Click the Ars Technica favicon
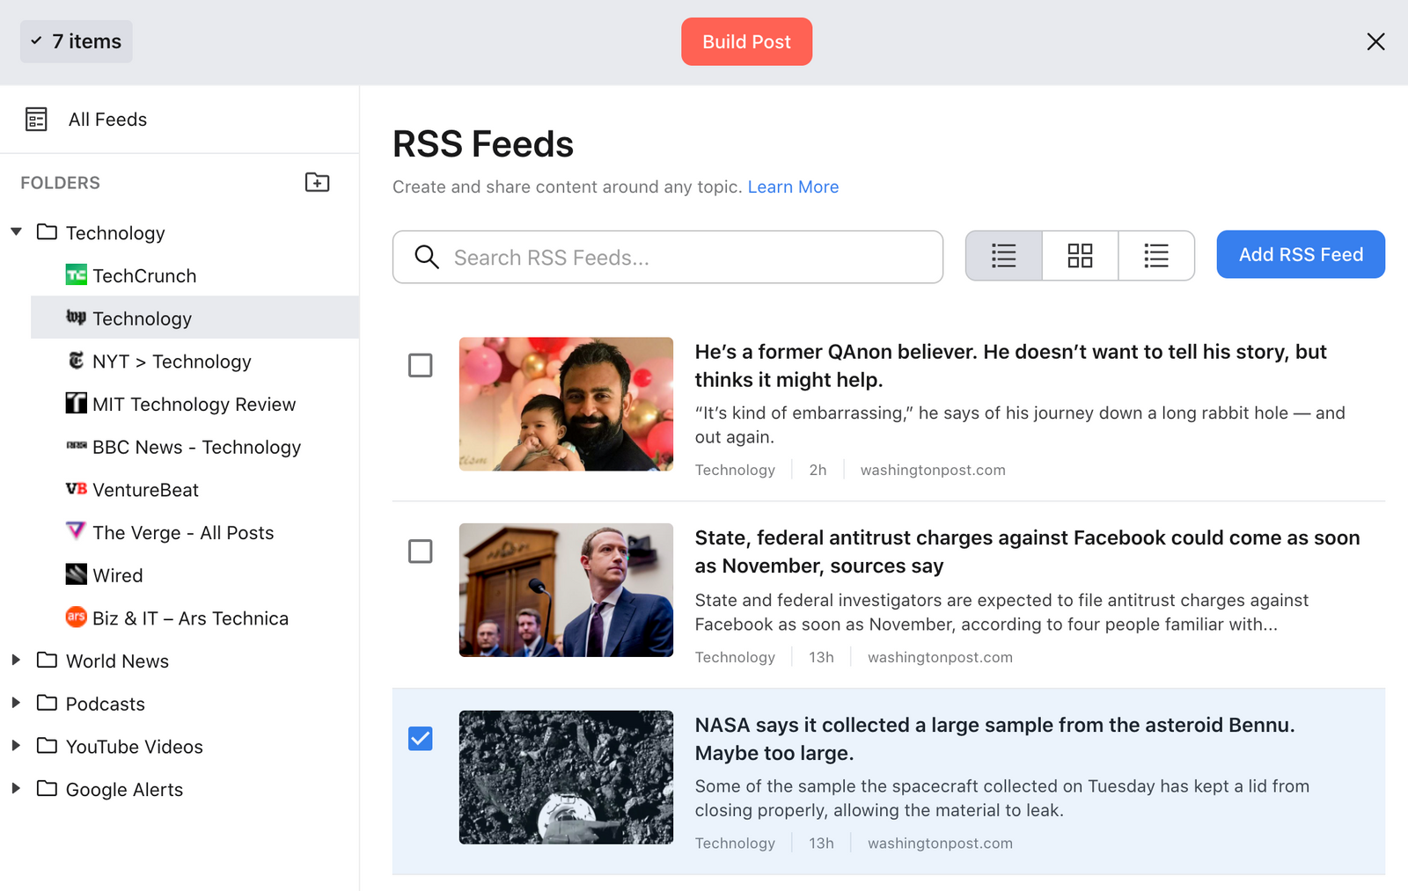The width and height of the screenshot is (1408, 891). coord(77,617)
